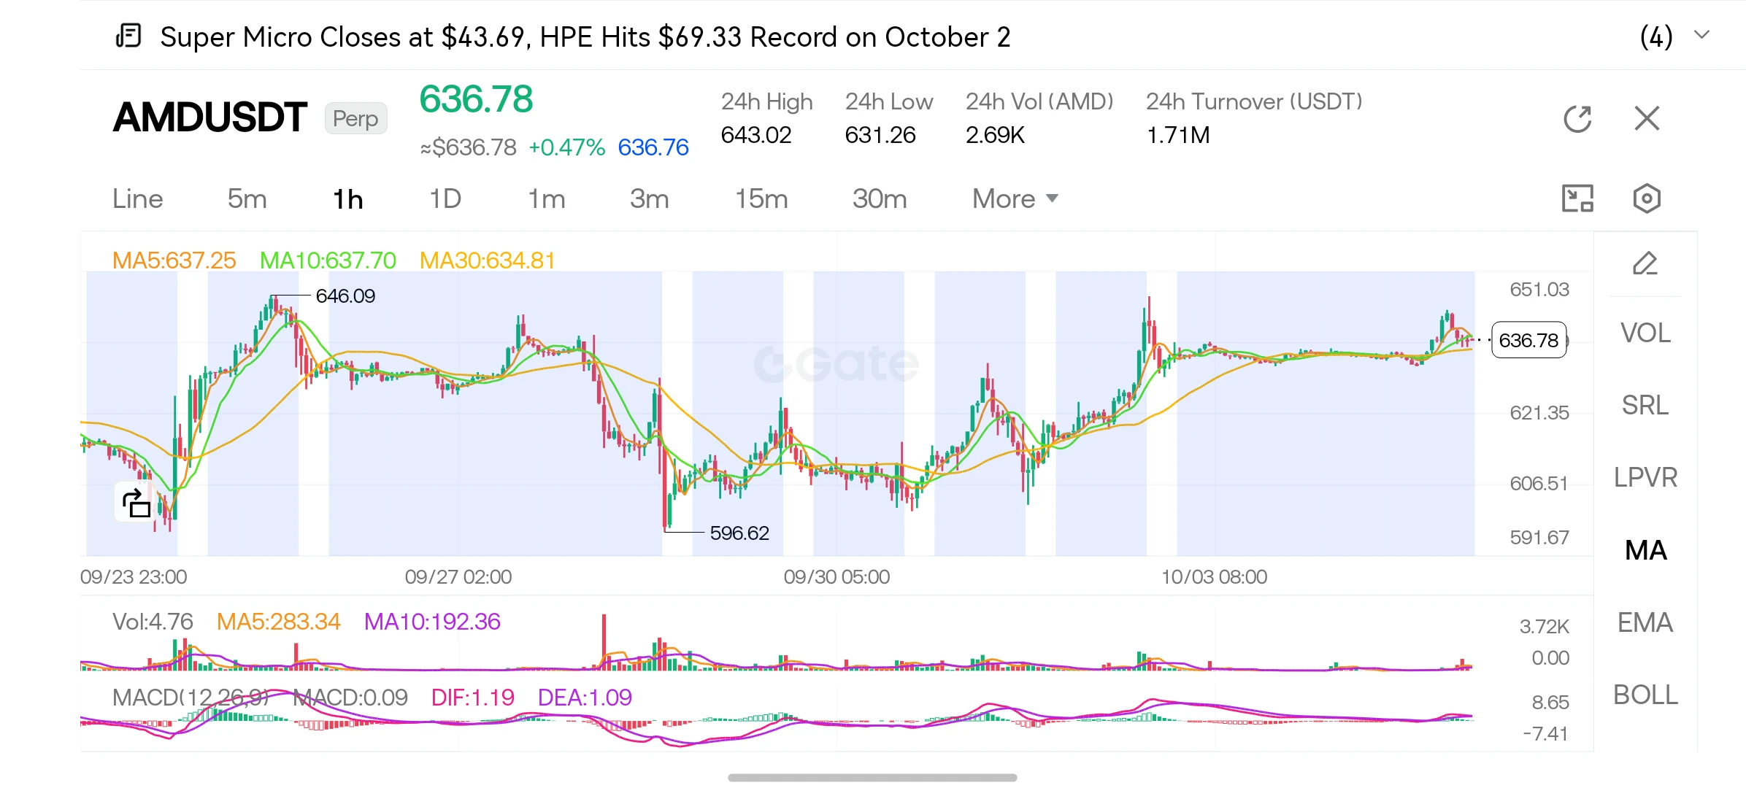The height and width of the screenshot is (788, 1746).
Task: Close the AMDUSDT chart panel
Action: tap(1647, 118)
